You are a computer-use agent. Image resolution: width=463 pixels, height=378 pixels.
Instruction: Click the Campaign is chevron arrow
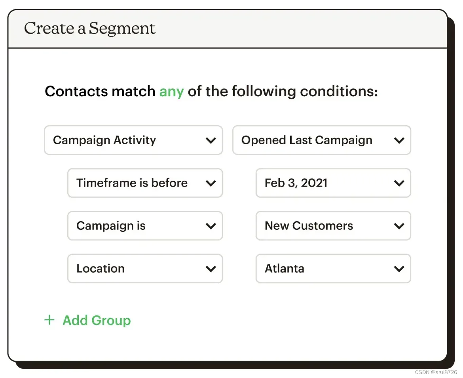[211, 226]
